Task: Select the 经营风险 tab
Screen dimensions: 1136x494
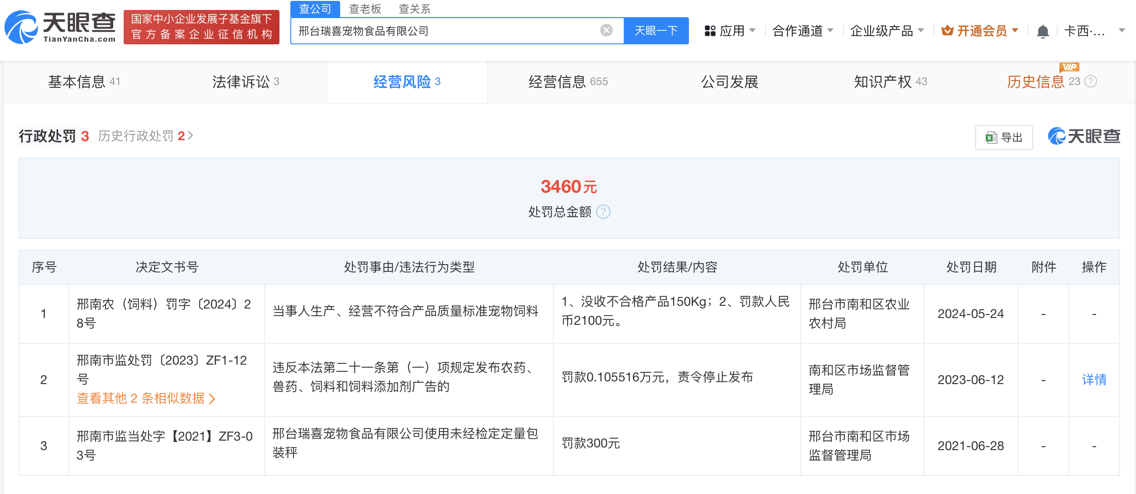Action: 407,82
